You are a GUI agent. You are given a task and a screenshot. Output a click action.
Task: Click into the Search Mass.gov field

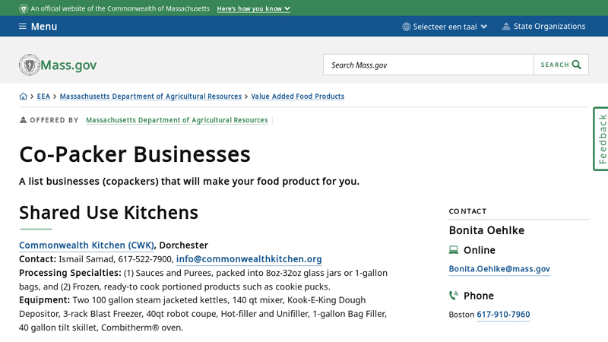point(429,65)
